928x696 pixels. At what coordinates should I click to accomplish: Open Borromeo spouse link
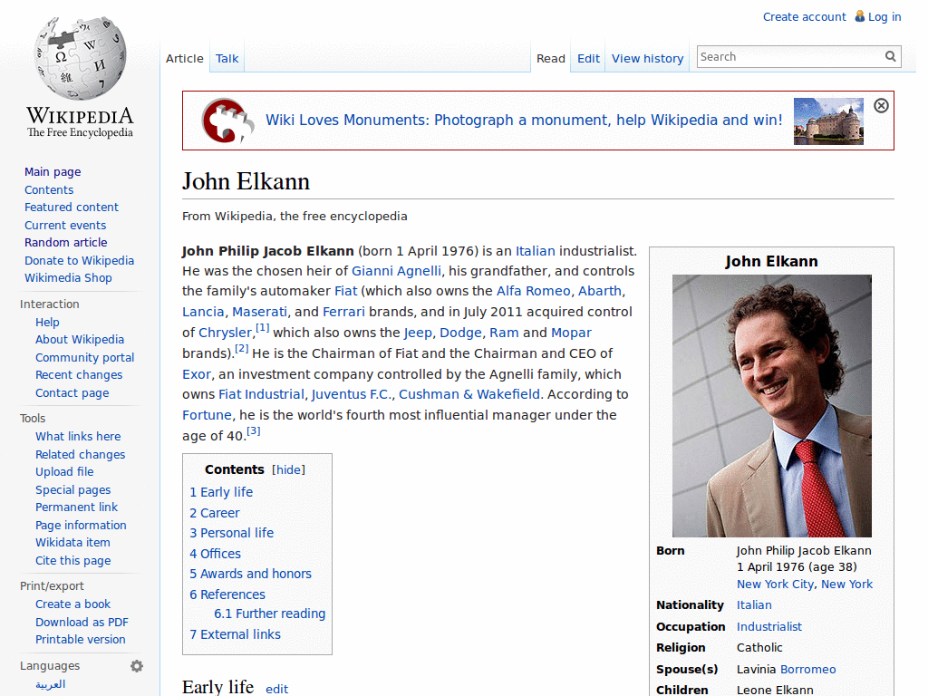pyautogui.click(x=807, y=670)
